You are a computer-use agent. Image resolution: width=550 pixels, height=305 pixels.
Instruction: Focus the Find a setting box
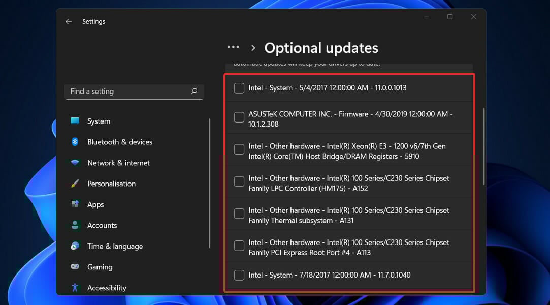[134, 91]
